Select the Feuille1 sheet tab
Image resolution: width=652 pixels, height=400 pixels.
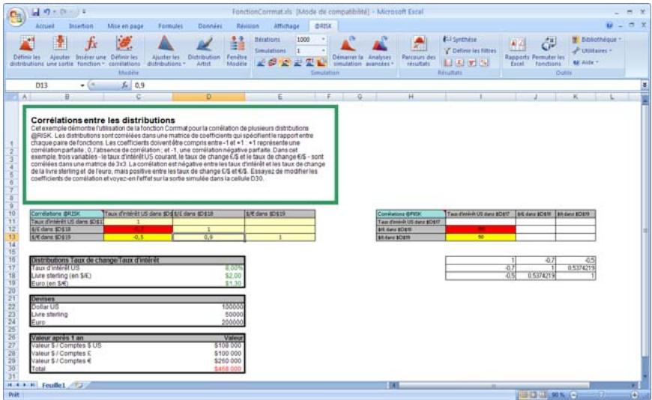pyautogui.click(x=52, y=384)
